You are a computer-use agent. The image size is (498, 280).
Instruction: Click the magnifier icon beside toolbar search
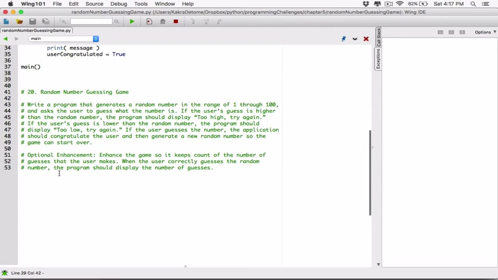(116, 21)
